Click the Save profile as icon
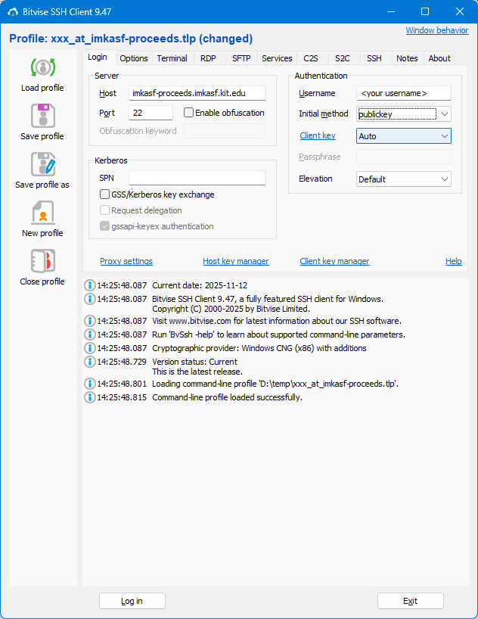This screenshot has height=619, width=478. (42, 164)
